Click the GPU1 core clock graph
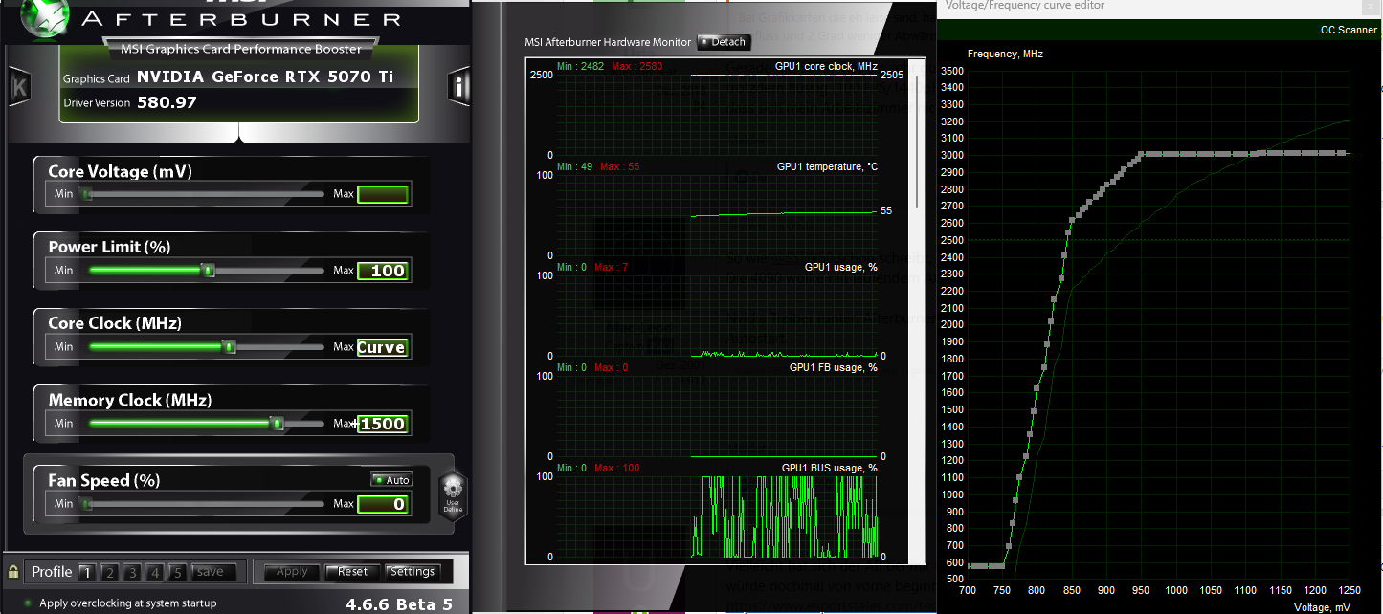Image resolution: width=1383 pixels, height=614 pixels. (x=717, y=115)
